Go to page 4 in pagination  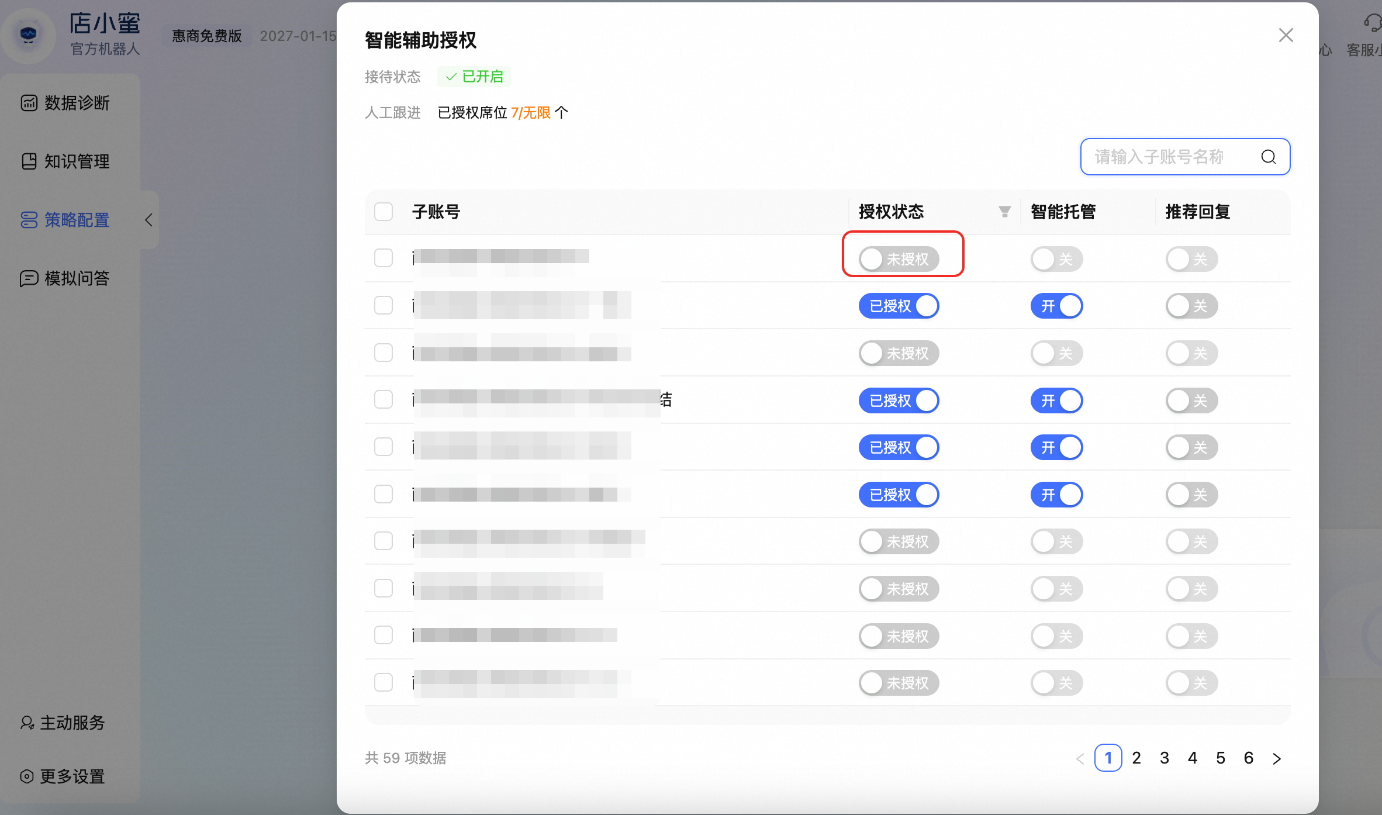pos(1193,758)
